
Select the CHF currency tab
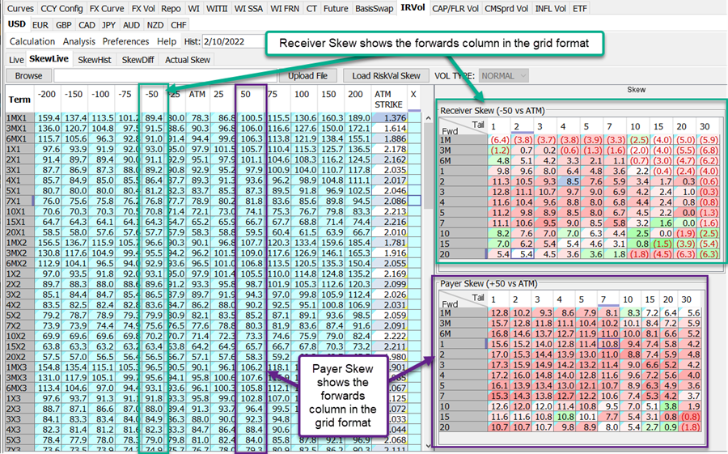178,25
